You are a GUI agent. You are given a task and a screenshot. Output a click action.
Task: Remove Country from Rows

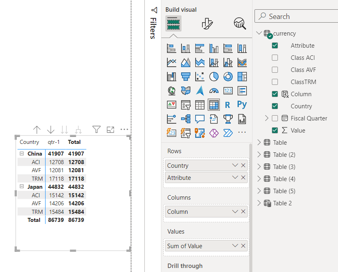coord(243,165)
